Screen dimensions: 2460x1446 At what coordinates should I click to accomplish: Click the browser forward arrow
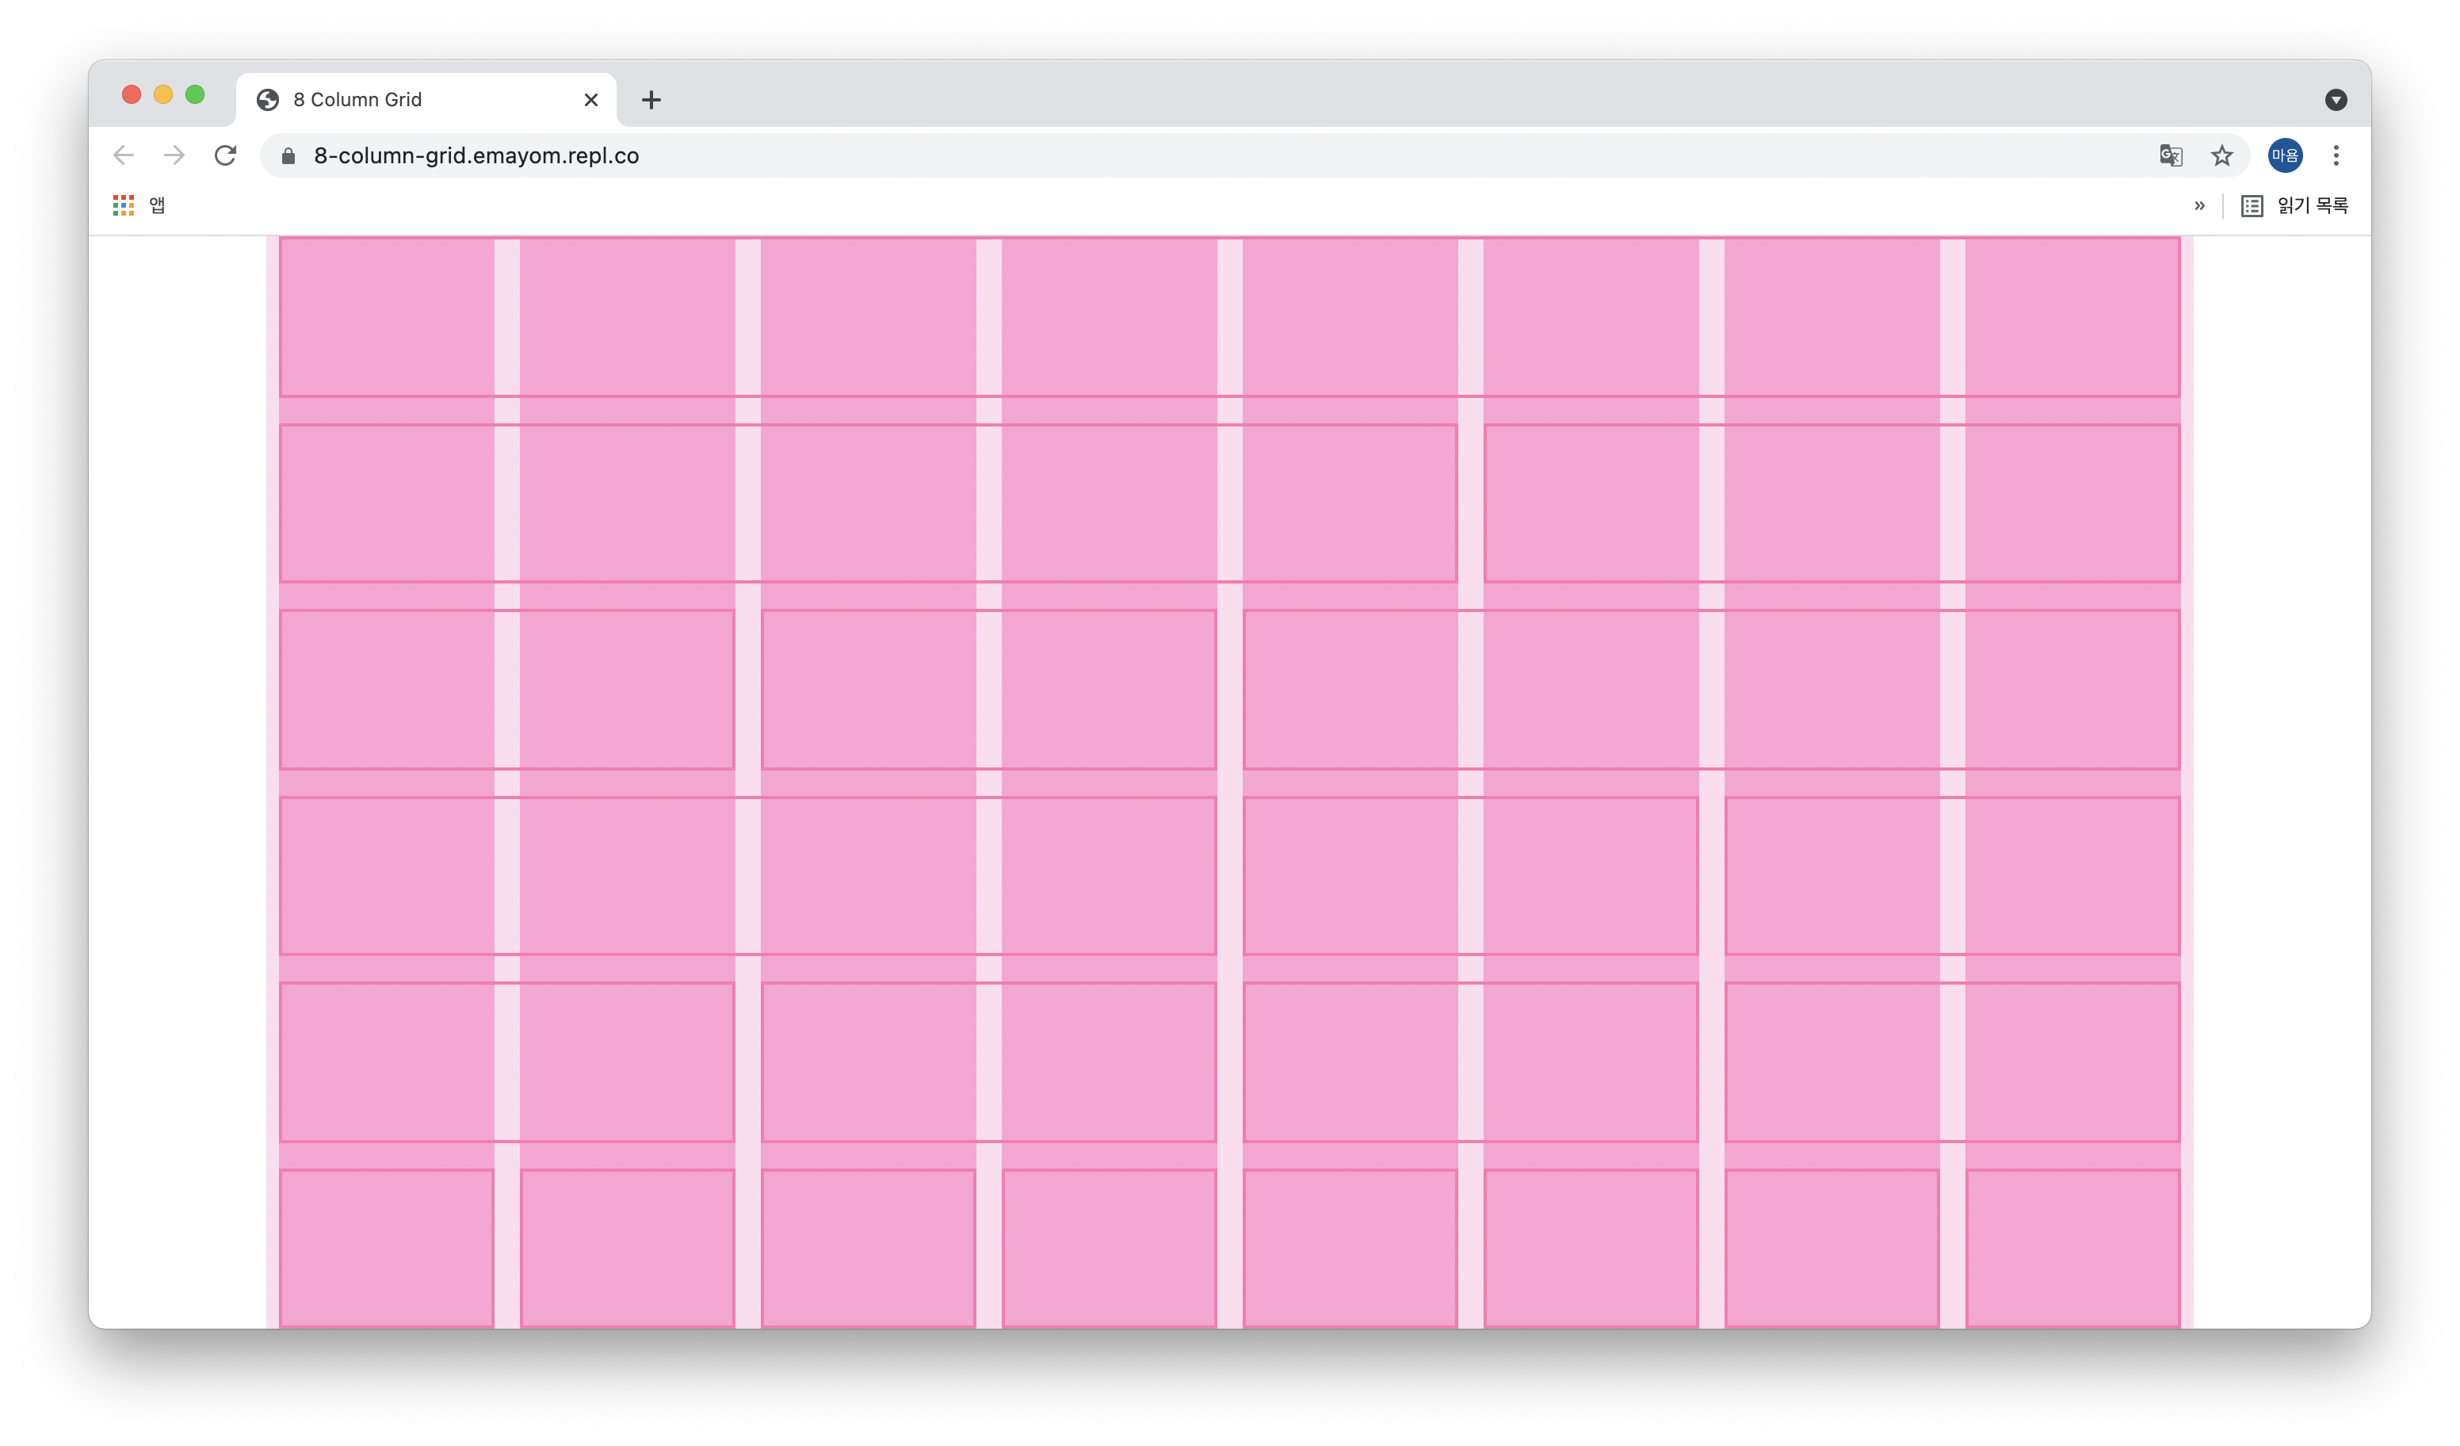[x=174, y=155]
